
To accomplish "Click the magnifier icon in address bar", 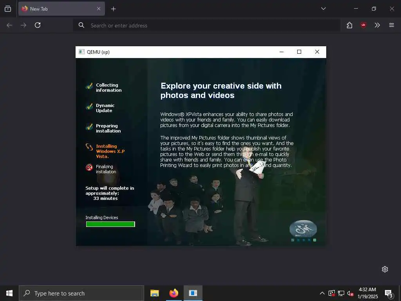I will tap(81, 25).
